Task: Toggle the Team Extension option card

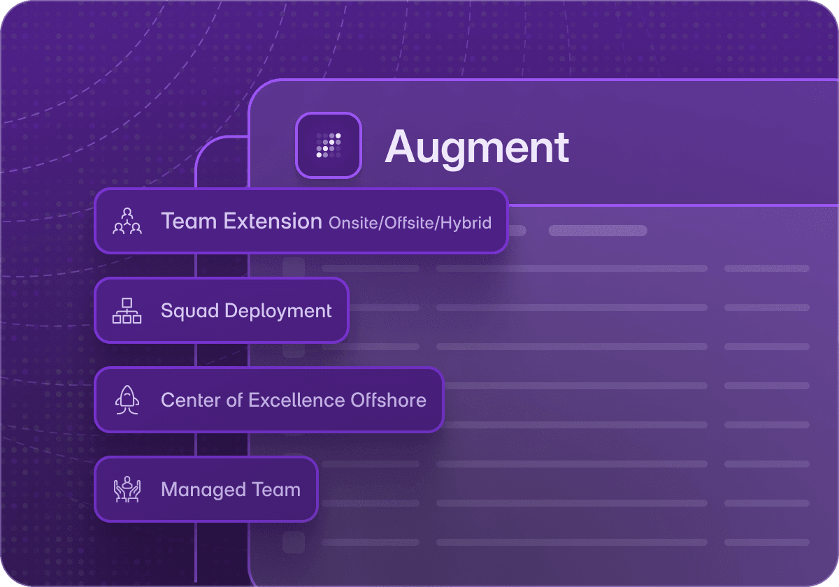Action: pyautogui.click(x=301, y=222)
